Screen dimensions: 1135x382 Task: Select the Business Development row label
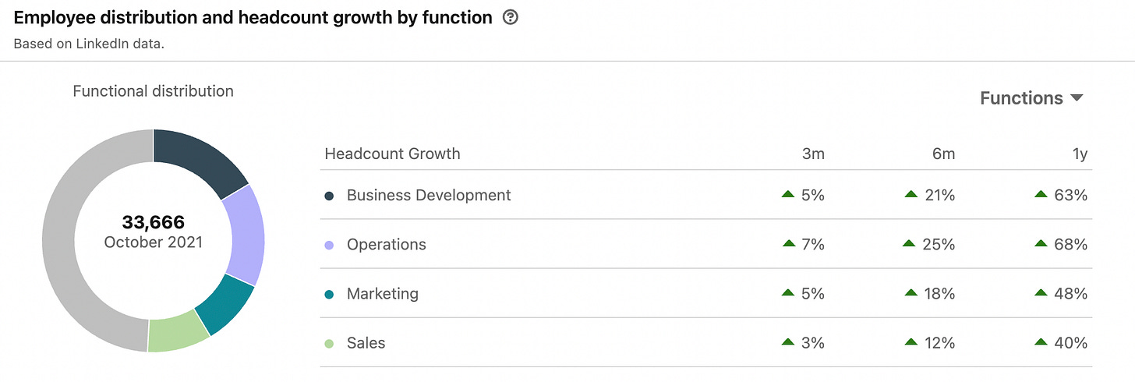click(x=429, y=196)
